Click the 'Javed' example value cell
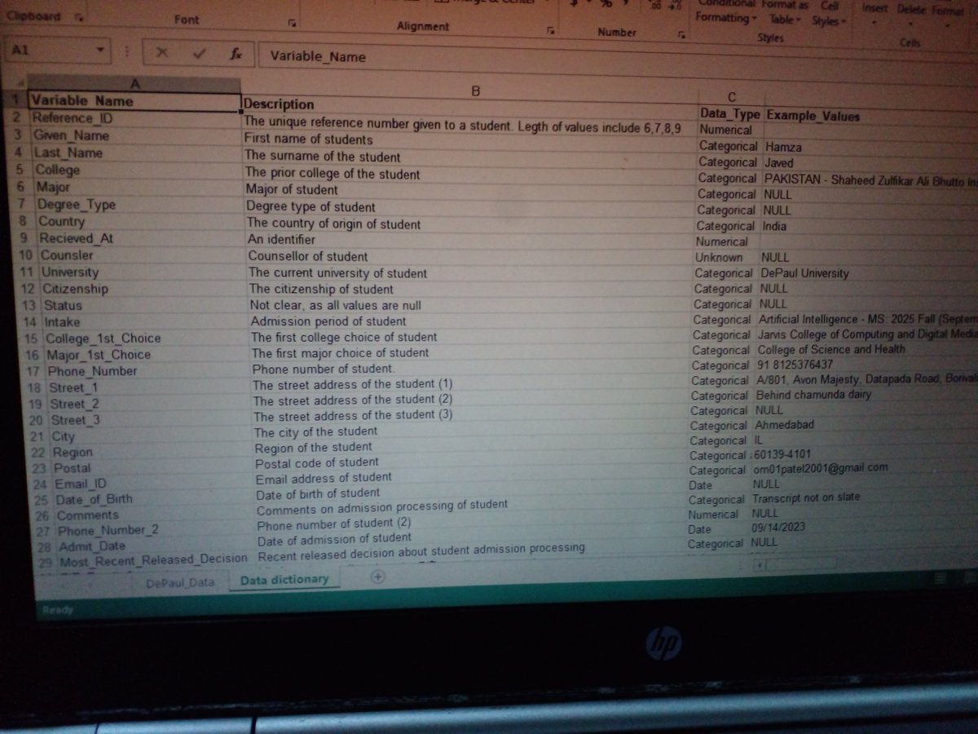 pyautogui.click(x=870, y=162)
